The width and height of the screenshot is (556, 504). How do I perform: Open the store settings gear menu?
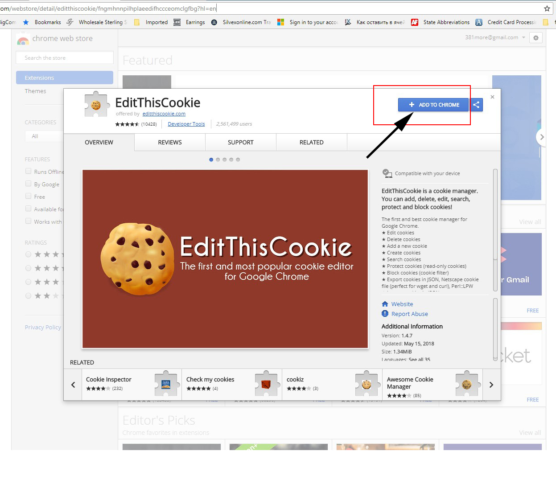(x=536, y=38)
